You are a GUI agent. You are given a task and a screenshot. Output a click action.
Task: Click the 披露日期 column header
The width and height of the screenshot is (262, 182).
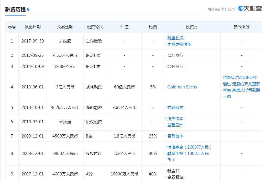coord(33,27)
